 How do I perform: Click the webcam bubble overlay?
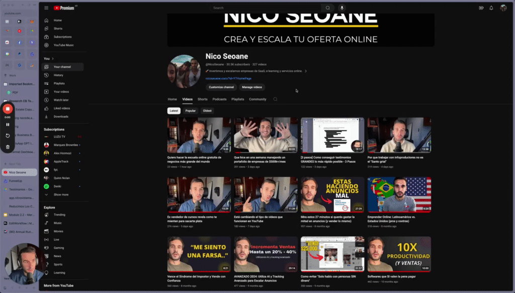click(x=25, y=264)
